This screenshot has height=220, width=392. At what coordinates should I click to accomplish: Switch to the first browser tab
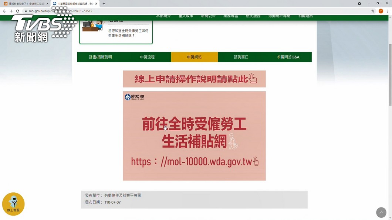coord(26,4)
